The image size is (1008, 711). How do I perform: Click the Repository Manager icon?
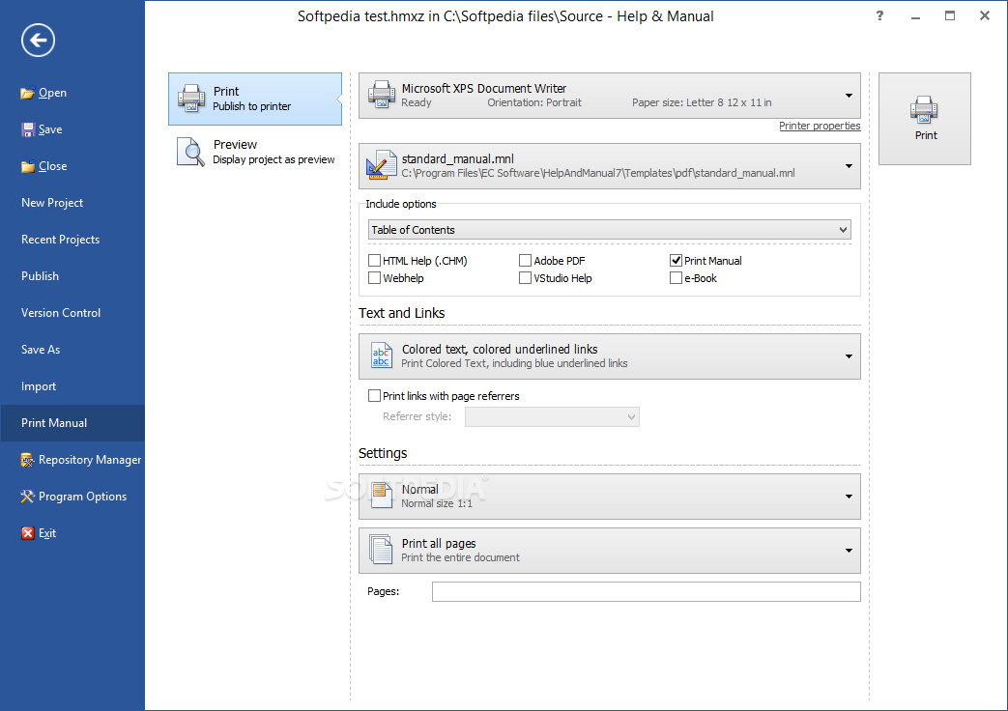pyautogui.click(x=27, y=460)
